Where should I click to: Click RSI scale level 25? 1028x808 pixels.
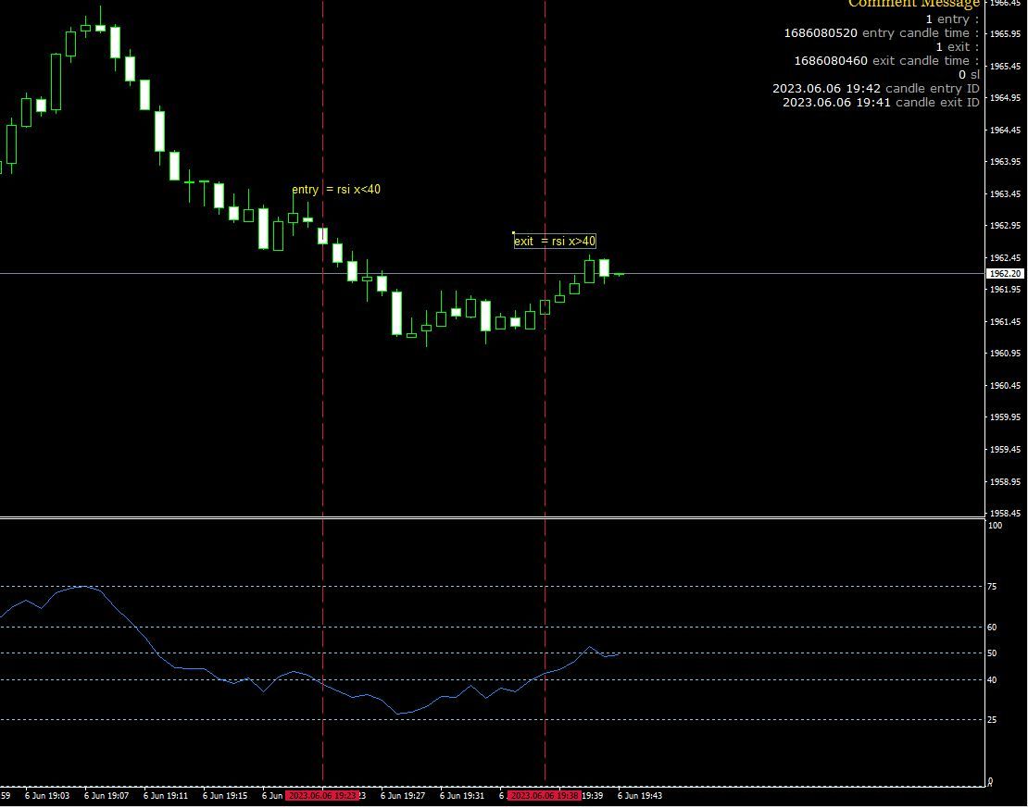[992, 719]
